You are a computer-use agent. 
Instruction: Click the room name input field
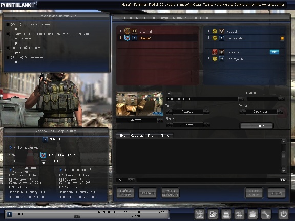(x=202, y=99)
